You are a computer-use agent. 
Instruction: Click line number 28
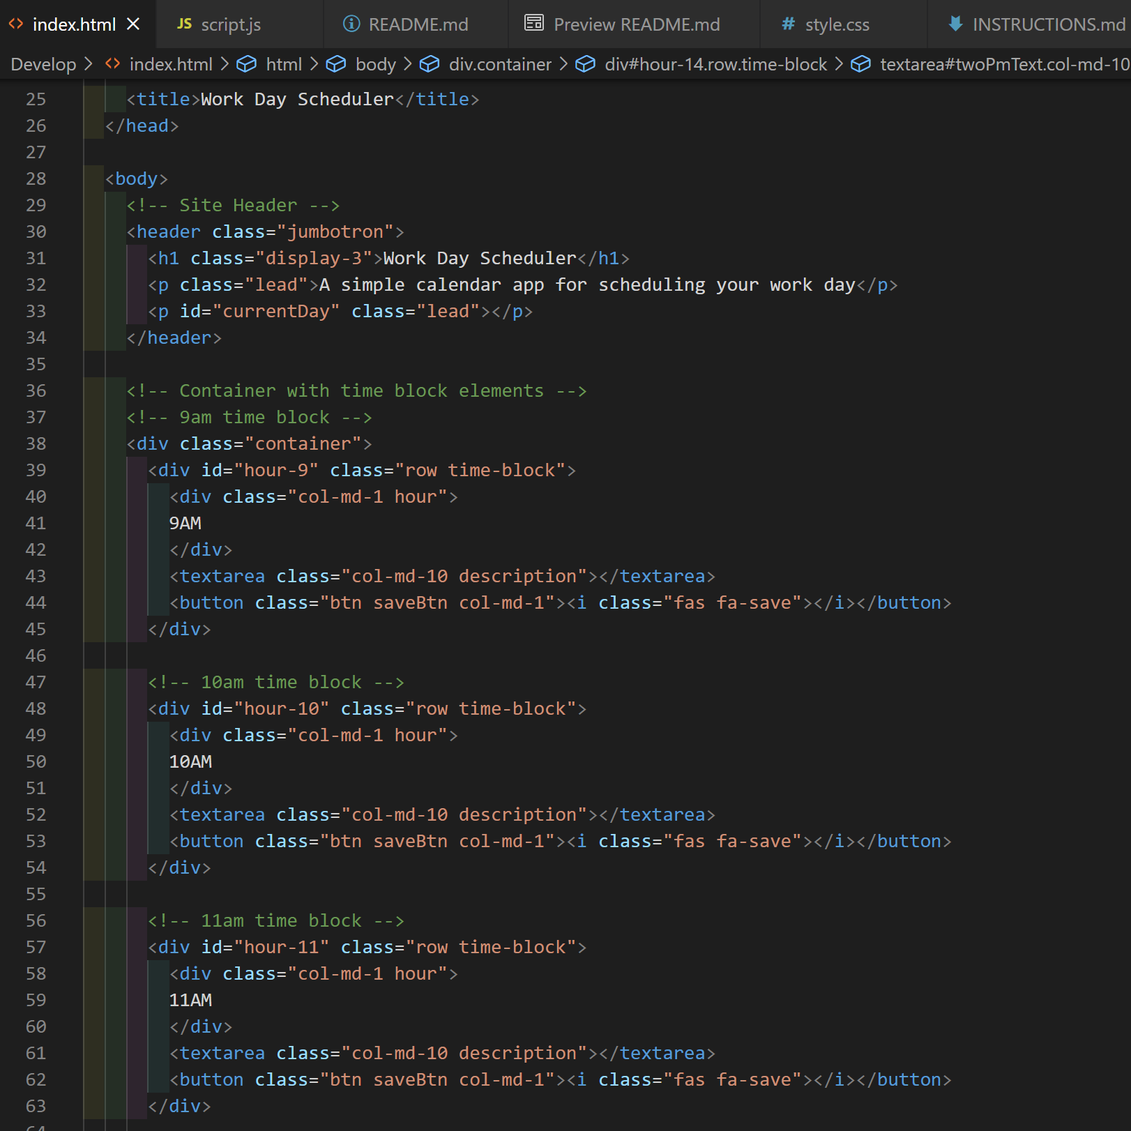click(36, 179)
